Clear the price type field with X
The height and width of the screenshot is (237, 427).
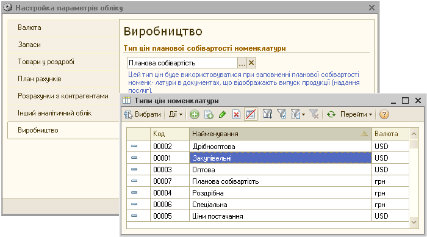click(x=251, y=63)
